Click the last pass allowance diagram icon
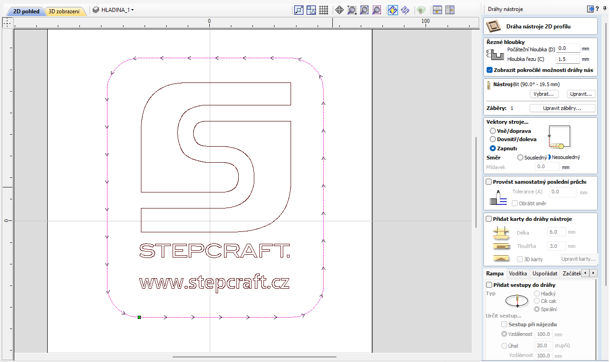The width and height of the screenshot is (610, 362). coord(498,197)
